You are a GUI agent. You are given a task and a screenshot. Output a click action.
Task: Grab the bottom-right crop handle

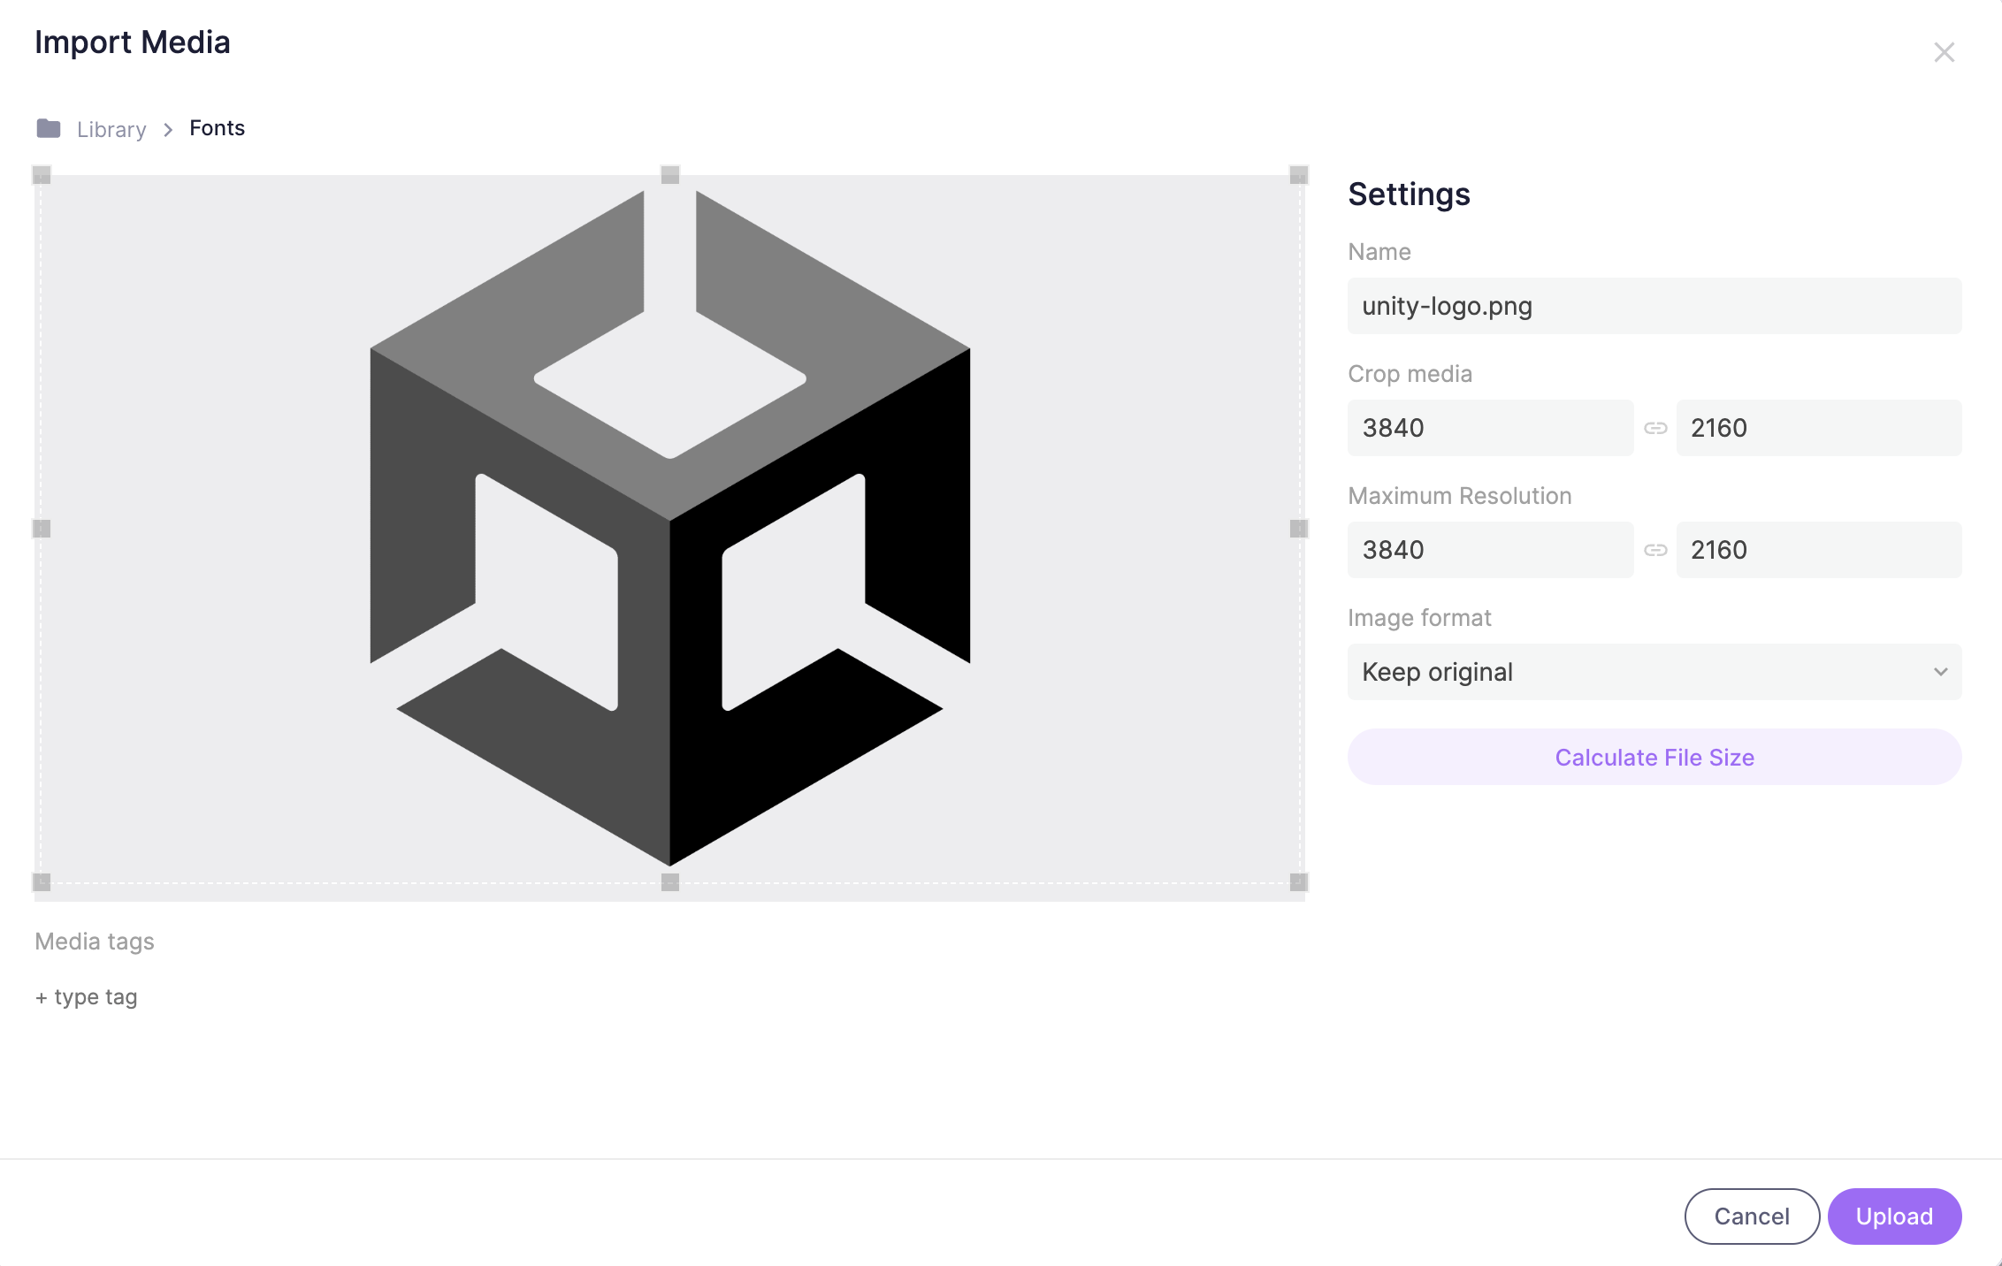1299,882
